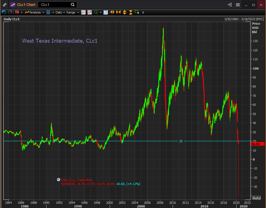Click the search magnifier icon

click(73, 5)
